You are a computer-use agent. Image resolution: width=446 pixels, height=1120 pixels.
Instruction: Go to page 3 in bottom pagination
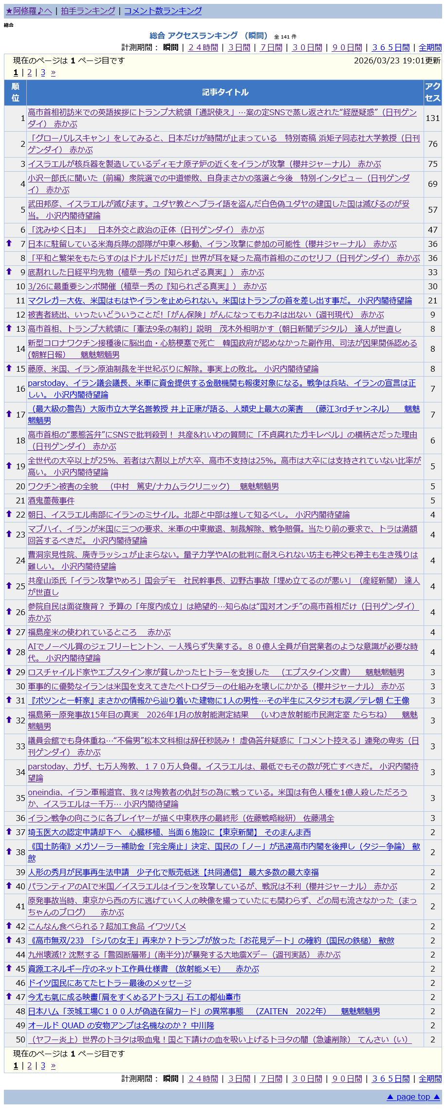click(x=43, y=1066)
